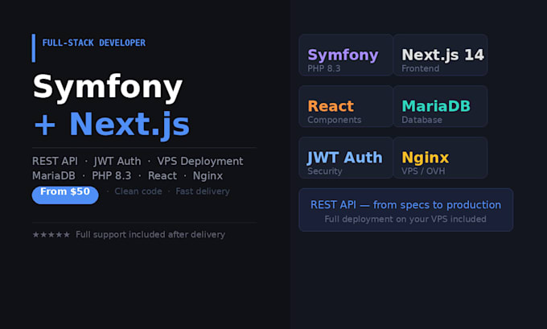The image size is (547, 329).
Task: Click the 'Clean code' text
Action: coord(138,191)
